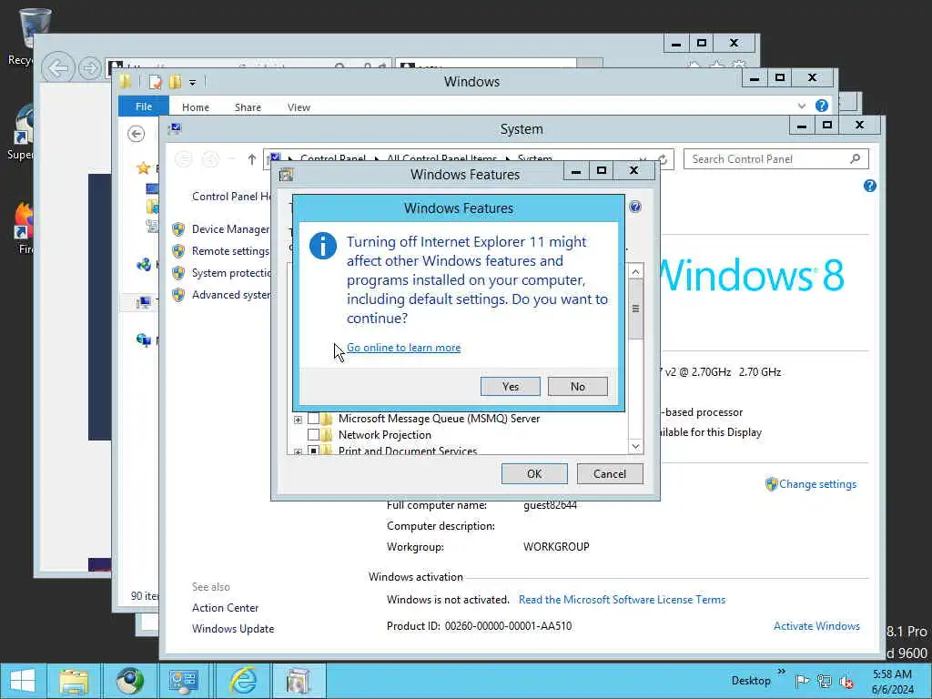Toggle Print and Document Services checkbox

(313, 451)
